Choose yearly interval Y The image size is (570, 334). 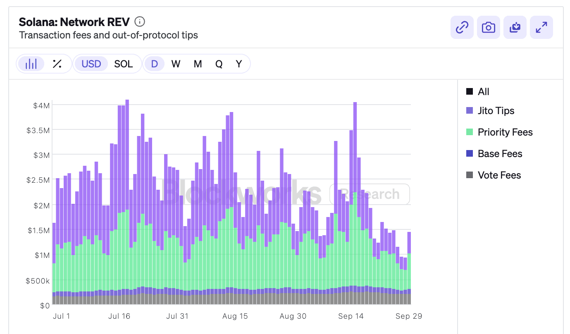click(239, 64)
